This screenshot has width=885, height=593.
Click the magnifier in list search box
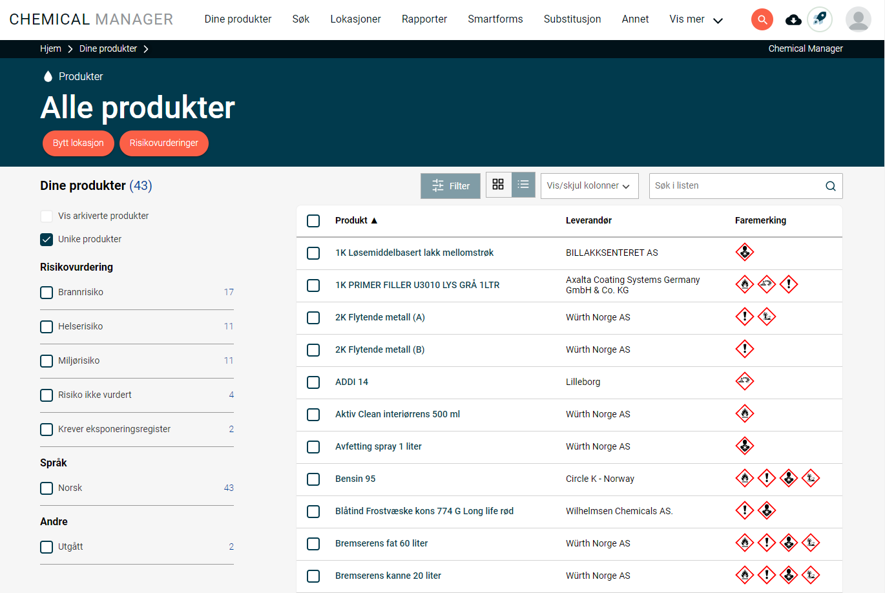point(831,186)
